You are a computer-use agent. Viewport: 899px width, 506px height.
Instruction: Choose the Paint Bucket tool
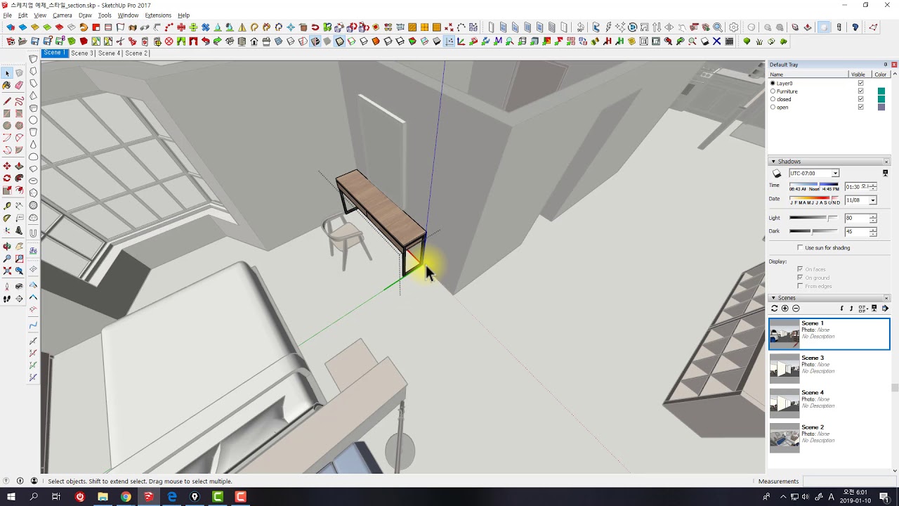click(x=7, y=85)
